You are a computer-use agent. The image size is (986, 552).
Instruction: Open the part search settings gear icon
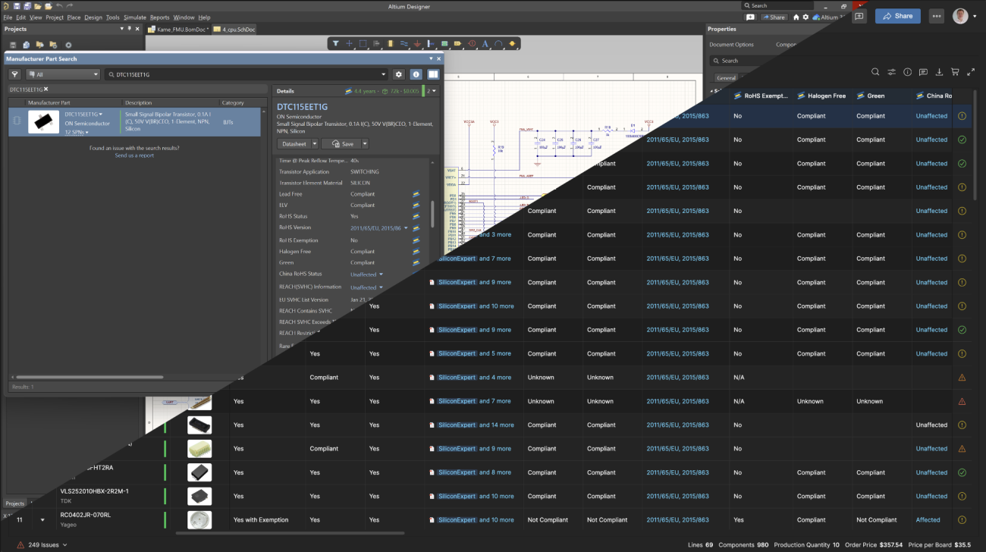399,74
